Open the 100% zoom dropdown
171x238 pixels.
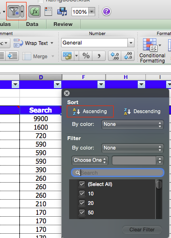(91, 12)
